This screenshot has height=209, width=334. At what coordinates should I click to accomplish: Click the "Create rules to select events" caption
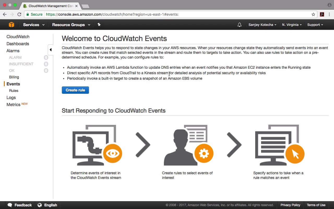click(187, 175)
